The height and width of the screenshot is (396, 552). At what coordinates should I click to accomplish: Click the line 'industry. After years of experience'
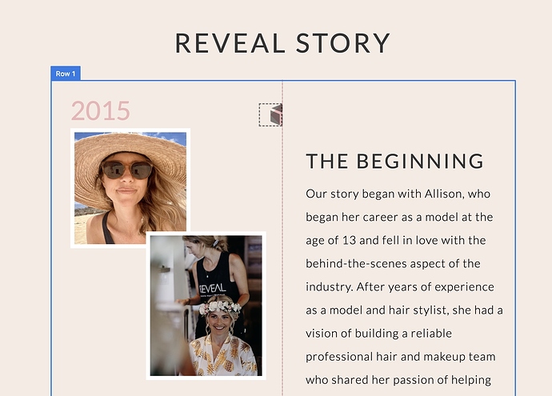point(400,287)
